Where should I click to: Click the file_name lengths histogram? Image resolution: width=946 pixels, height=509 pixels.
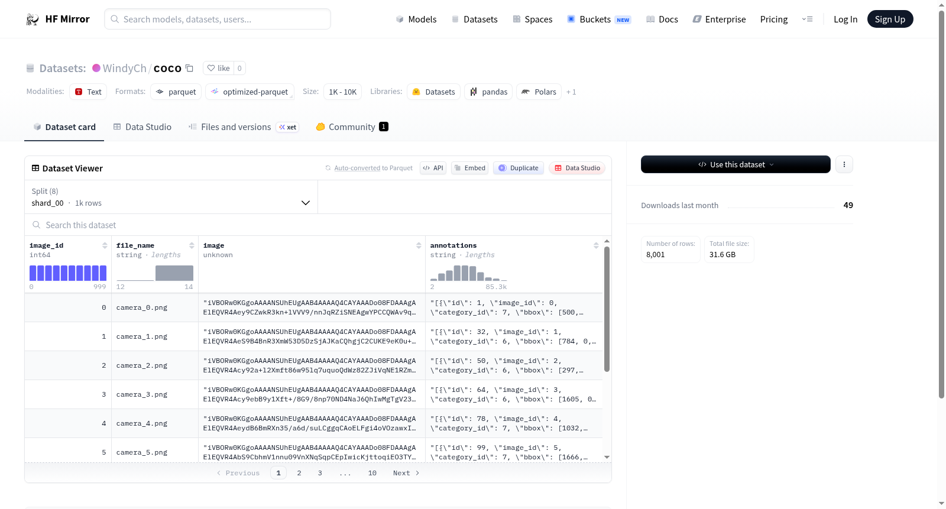pyautogui.click(x=155, y=273)
